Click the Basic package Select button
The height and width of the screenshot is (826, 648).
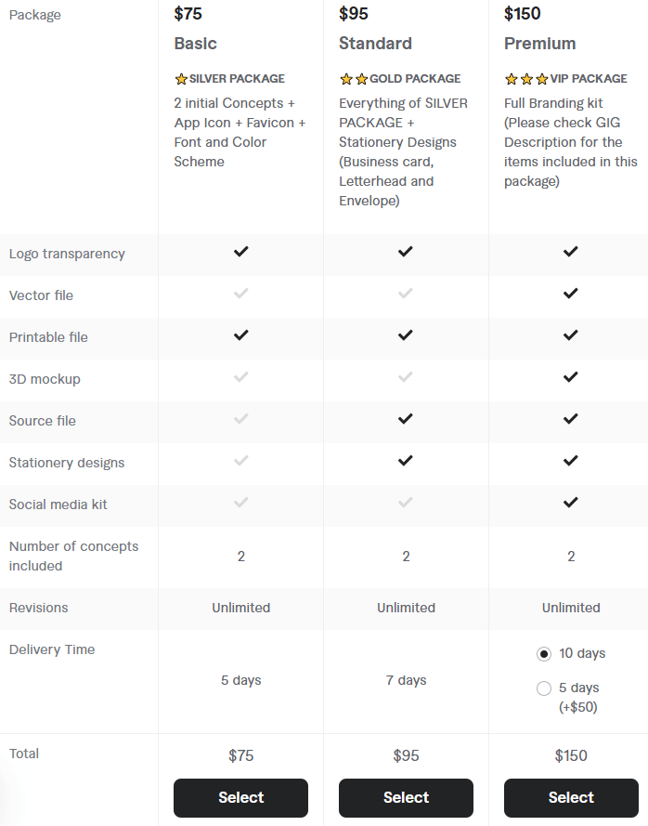click(x=240, y=797)
